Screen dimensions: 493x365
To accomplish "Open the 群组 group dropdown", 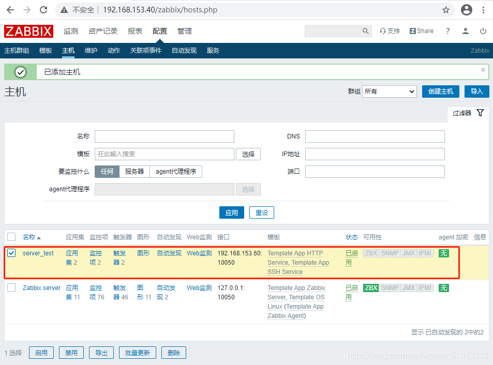I will [x=389, y=92].
